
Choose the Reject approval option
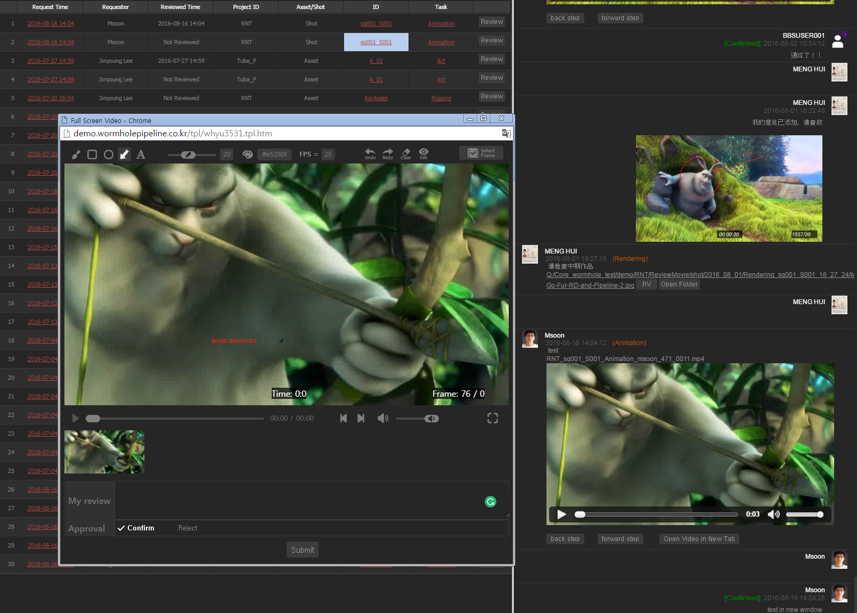point(187,528)
